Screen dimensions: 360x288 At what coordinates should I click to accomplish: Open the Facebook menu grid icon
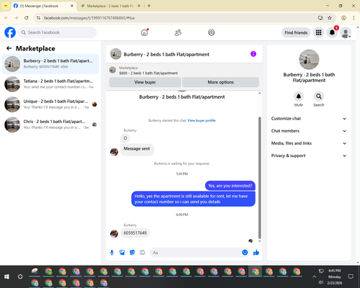coord(318,32)
